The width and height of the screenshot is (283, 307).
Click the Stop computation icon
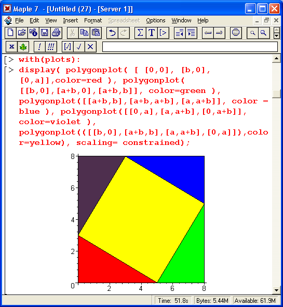tap(236, 33)
